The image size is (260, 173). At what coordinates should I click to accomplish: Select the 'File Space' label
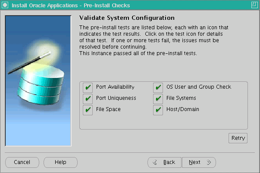[108, 109]
